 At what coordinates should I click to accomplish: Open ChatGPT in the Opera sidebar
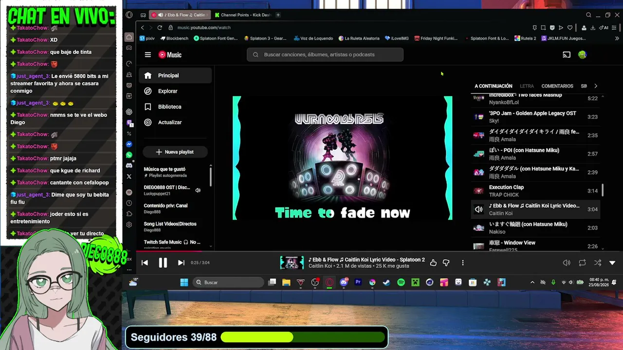(x=129, y=111)
